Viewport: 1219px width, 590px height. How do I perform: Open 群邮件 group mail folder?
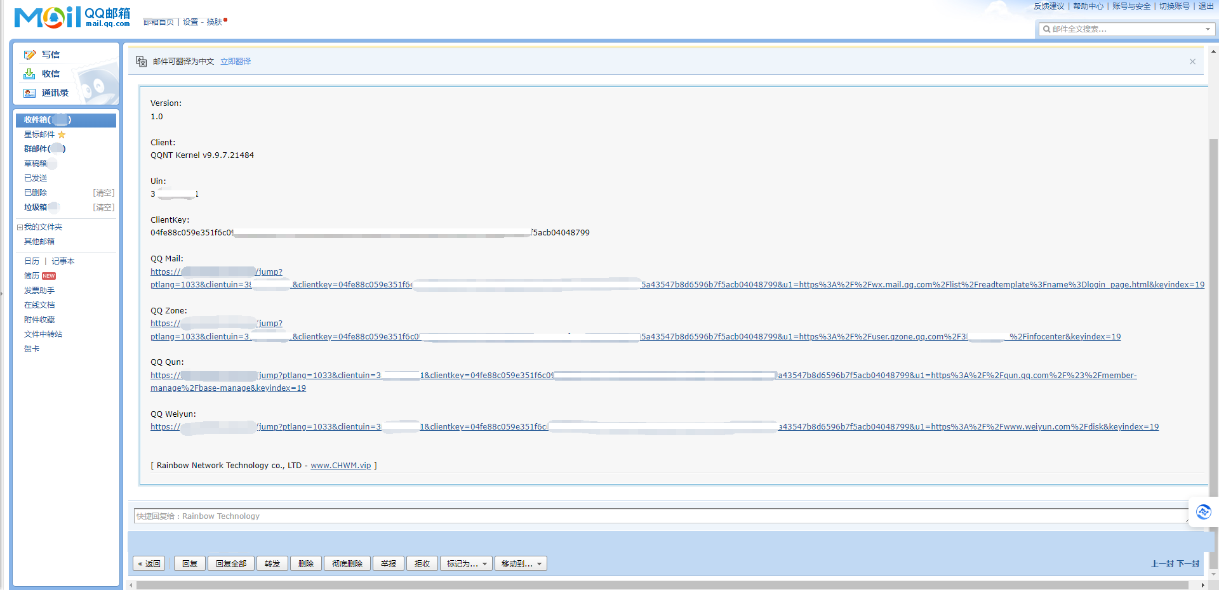[44, 149]
